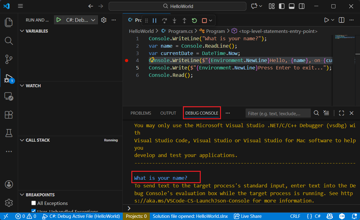Click the Step Over debug icon
The height and width of the screenshot is (220, 360).
tap(165, 20)
